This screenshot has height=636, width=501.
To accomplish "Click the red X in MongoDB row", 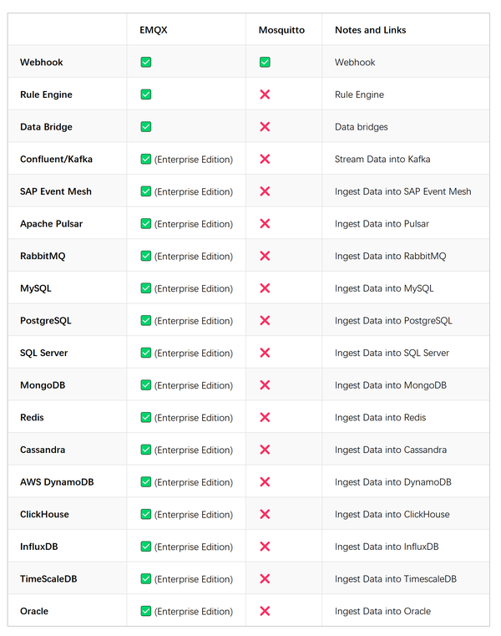I will click(x=265, y=385).
